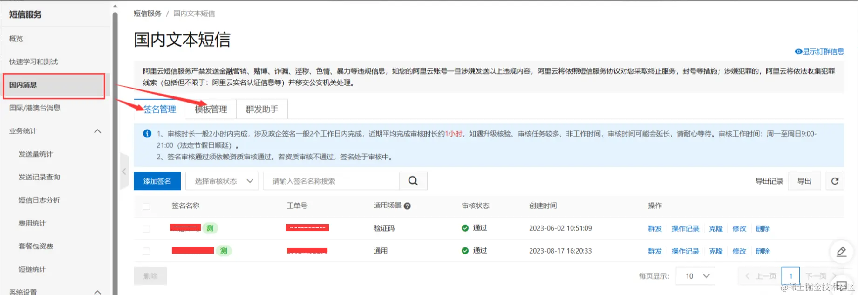
Task: Check the box for the 通用 signature row
Action: [x=146, y=251]
